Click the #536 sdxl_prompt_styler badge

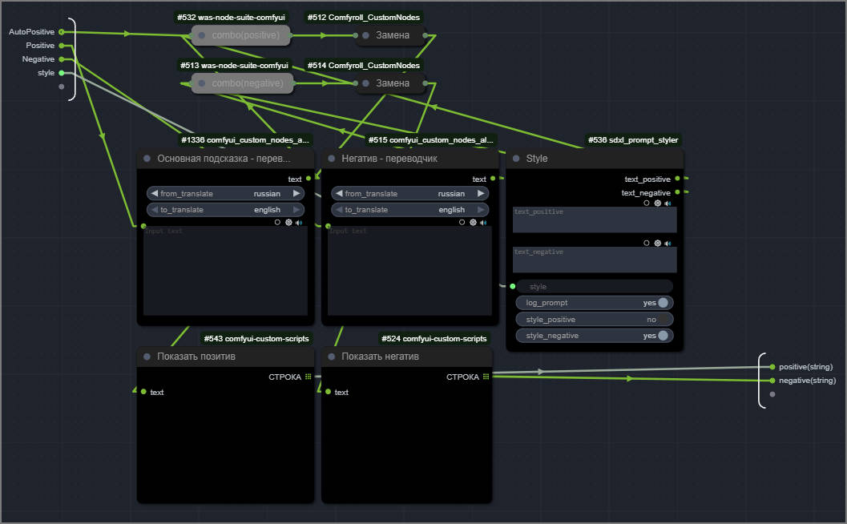click(x=632, y=140)
